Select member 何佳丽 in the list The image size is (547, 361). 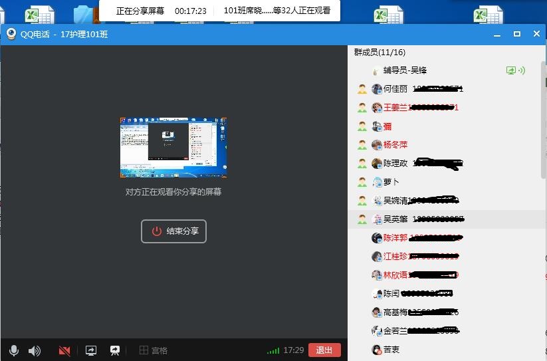395,89
